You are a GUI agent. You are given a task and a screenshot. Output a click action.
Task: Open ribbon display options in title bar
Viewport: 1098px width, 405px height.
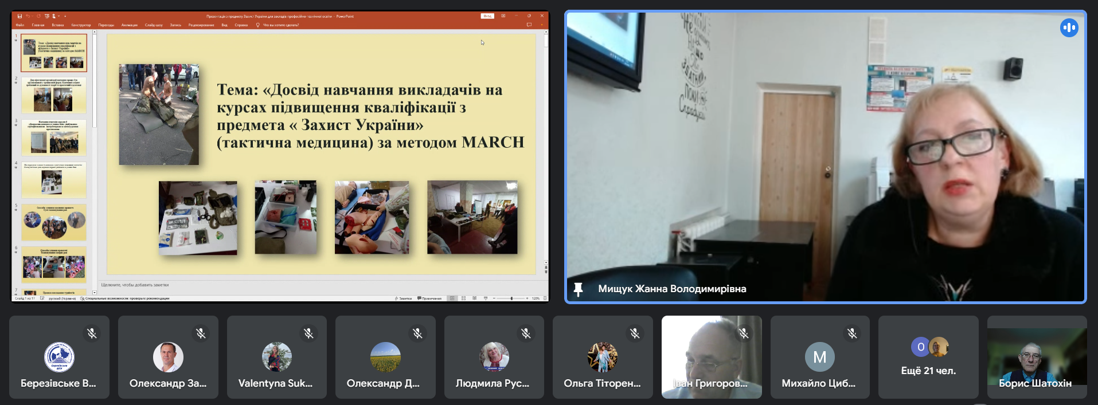coord(503,16)
